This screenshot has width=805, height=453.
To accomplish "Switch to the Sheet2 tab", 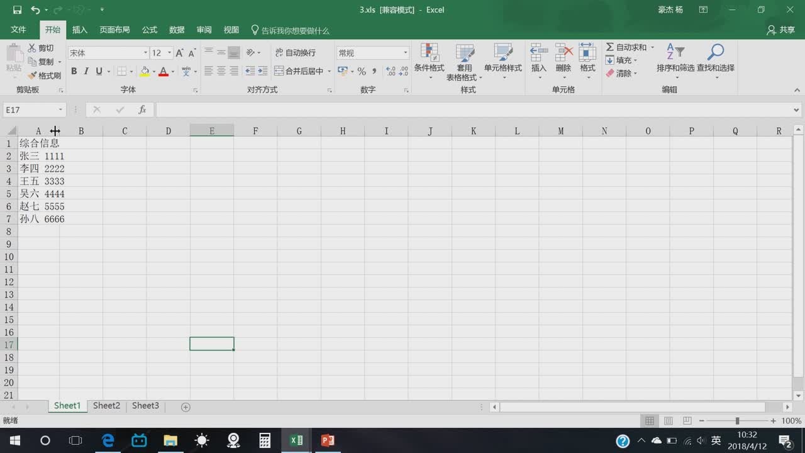I will pyautogui.click(x=106, y=406).
